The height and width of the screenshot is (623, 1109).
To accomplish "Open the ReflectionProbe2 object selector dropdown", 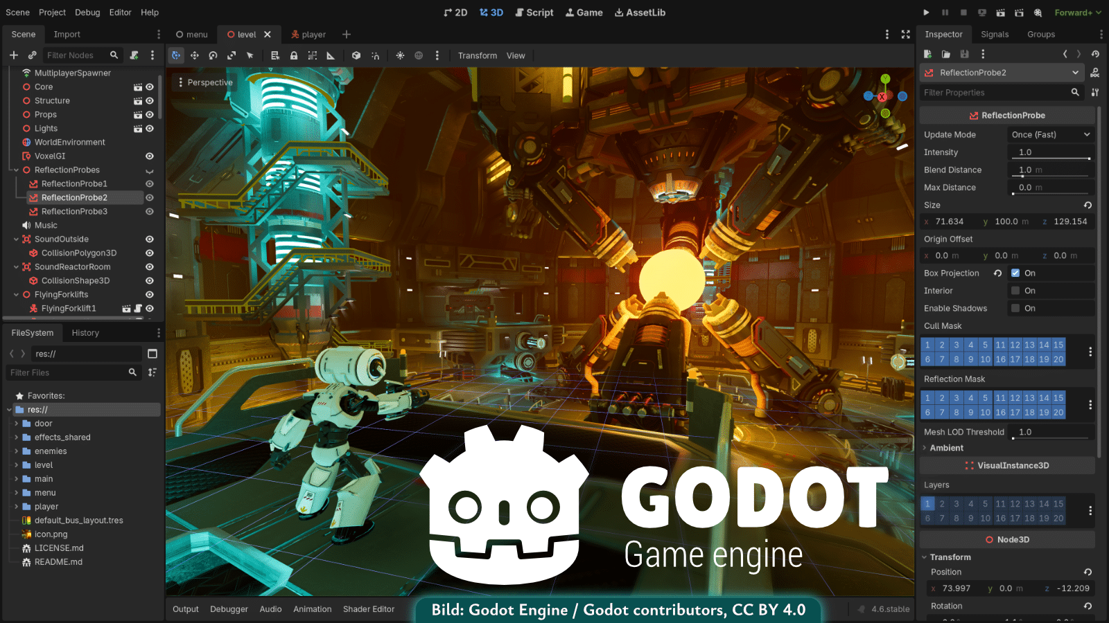I will pyautogui.click(x=1002, y=73).
